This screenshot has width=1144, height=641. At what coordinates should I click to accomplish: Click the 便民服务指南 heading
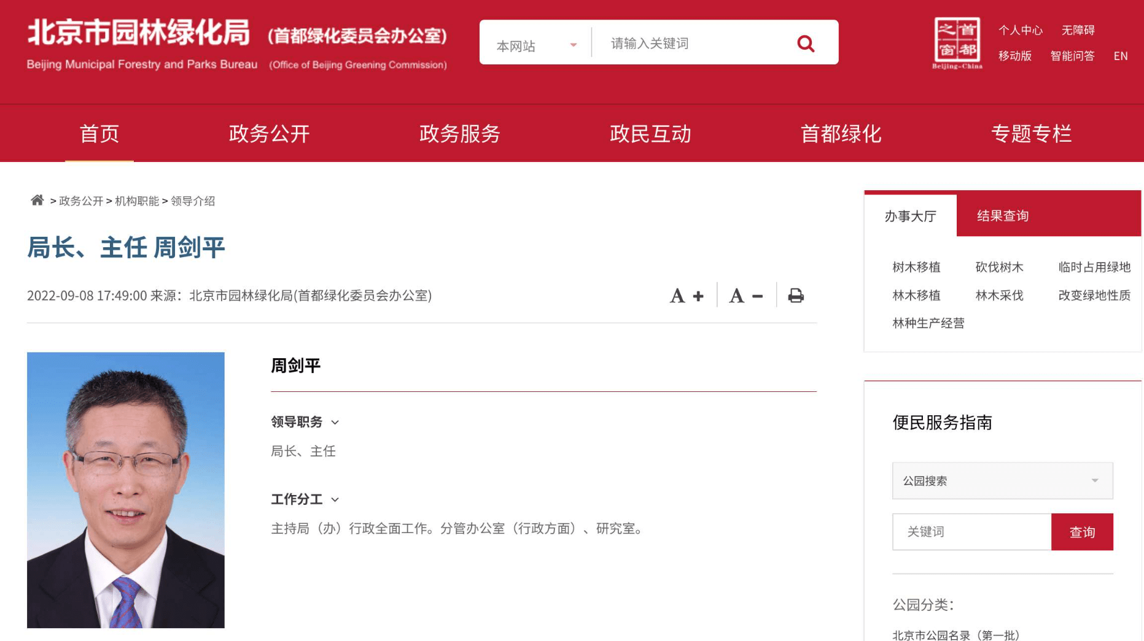tap(942, 422)
